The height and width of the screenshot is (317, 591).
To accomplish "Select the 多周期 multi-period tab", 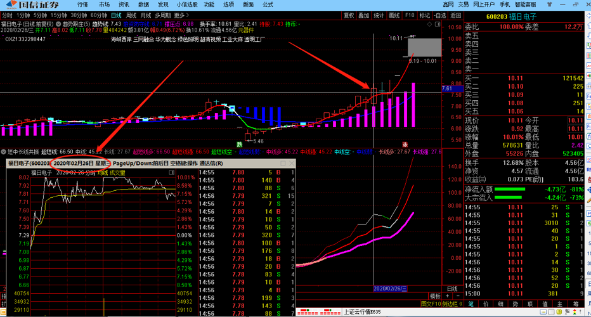I will tap(163, 15).
